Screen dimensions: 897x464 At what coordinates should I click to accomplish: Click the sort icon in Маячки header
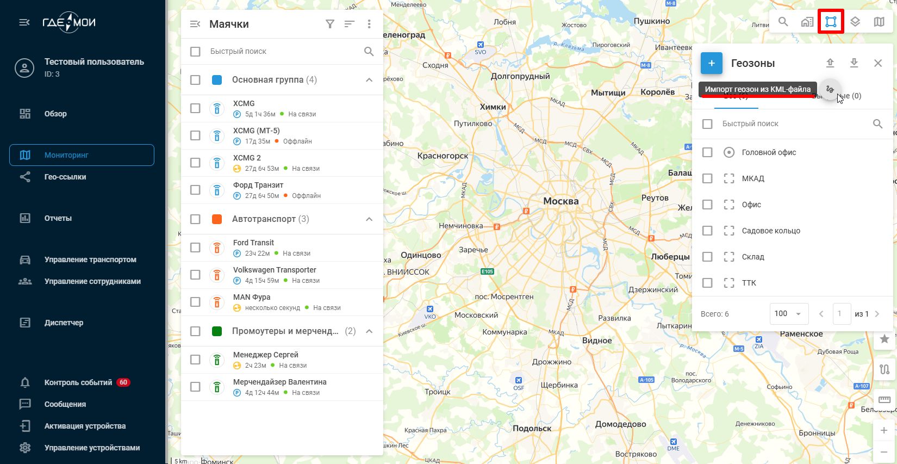[350, 24]
